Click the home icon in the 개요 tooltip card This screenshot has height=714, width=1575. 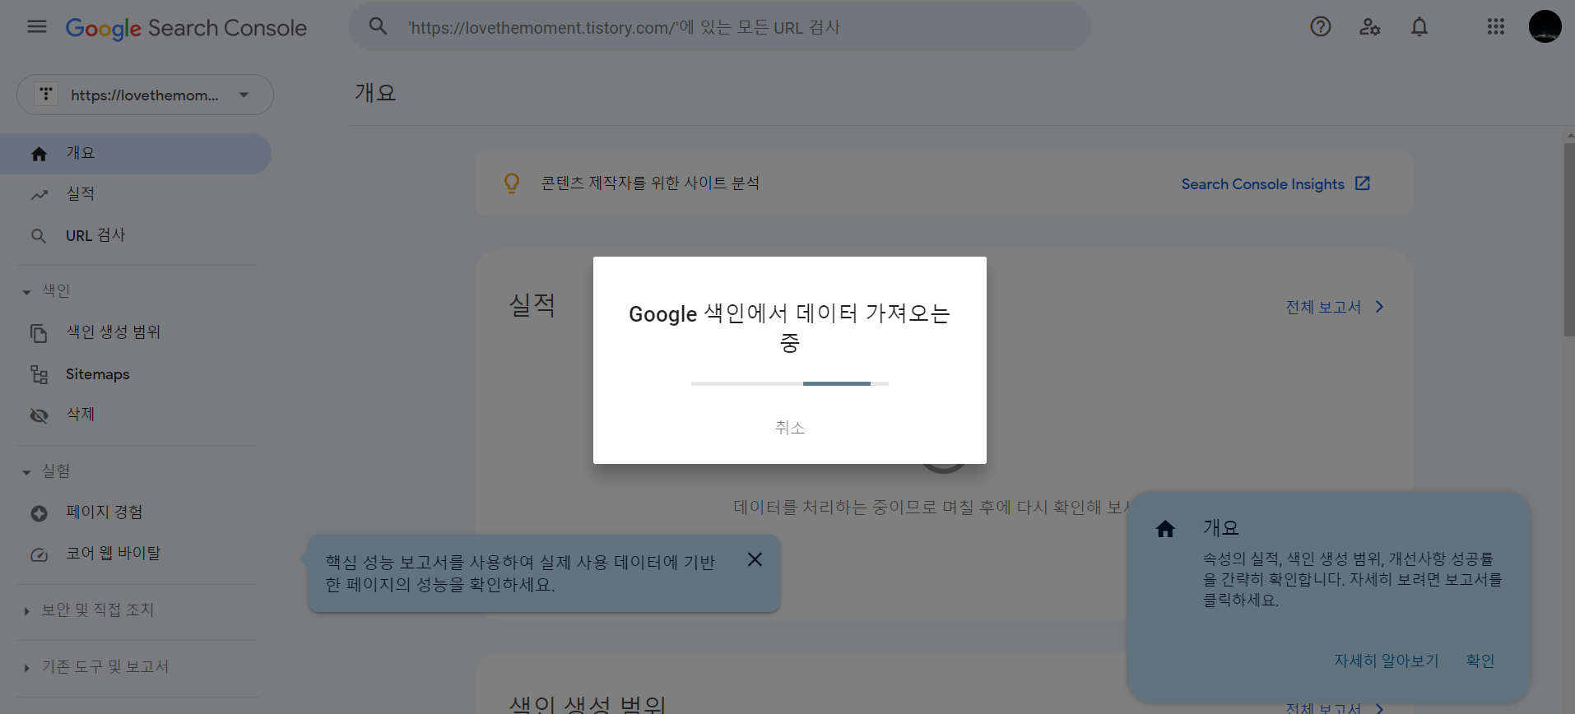(x=1165, y=529)
